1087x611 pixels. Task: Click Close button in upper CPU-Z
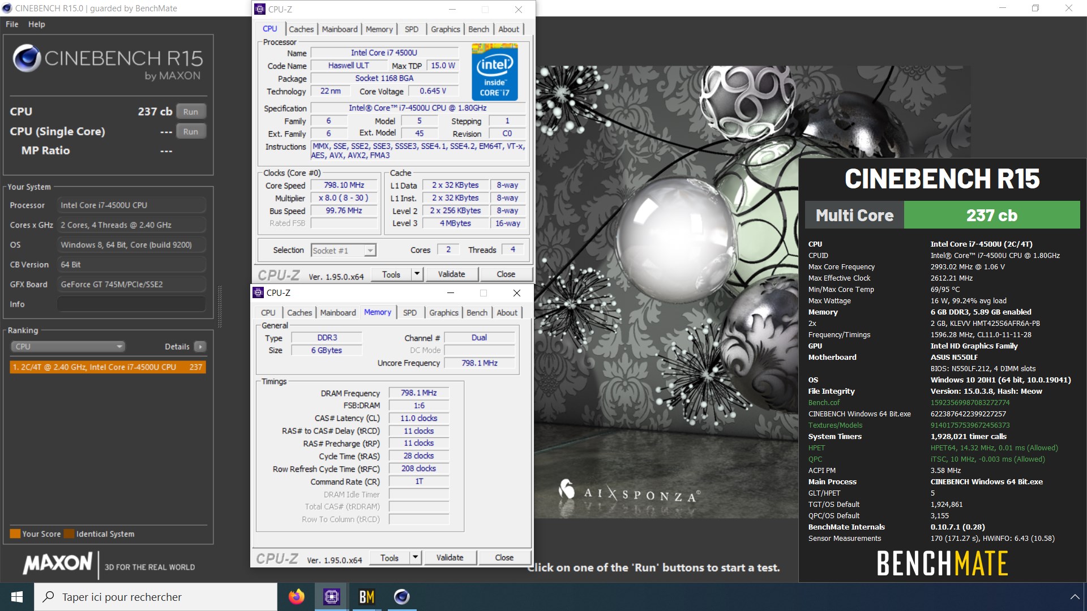pyautogui.click(x=506, y=274)
